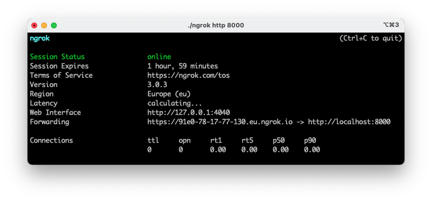
Task: Click the yellow minimize window button
Action: [x=44, y=25]
